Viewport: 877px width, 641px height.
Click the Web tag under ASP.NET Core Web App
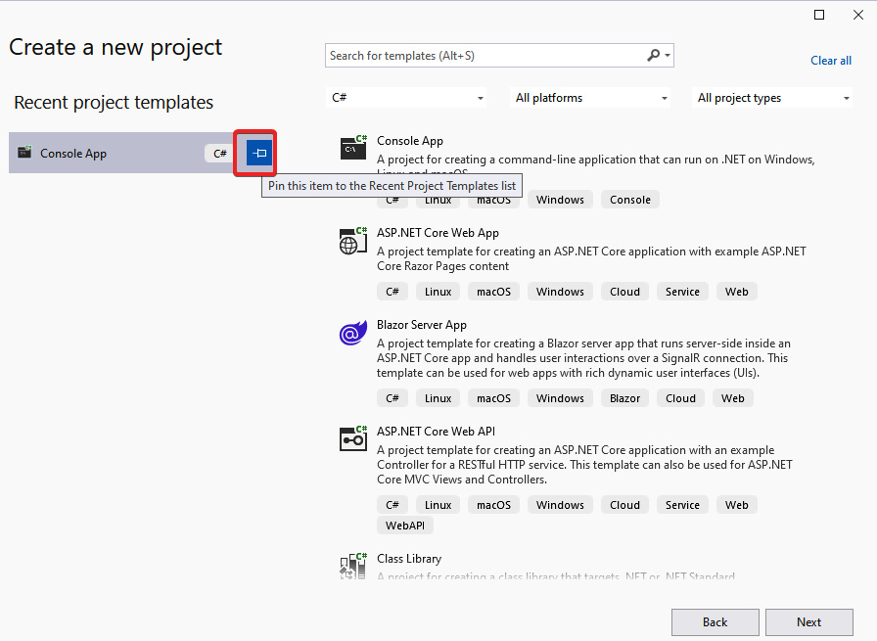[737, 292]
